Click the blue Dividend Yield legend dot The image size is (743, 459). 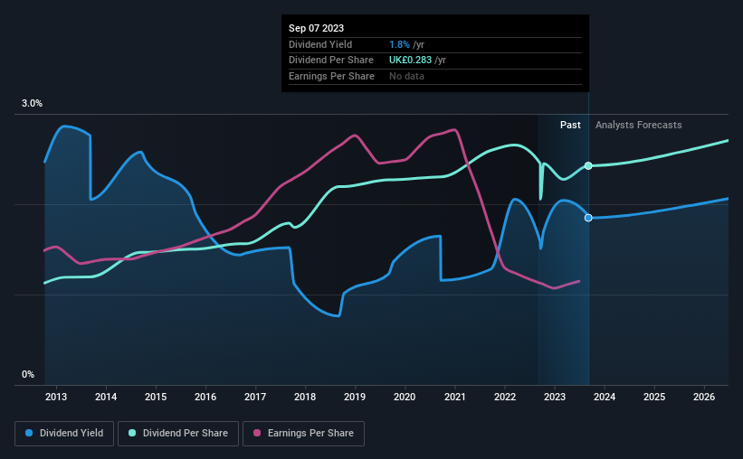[29, 433]
